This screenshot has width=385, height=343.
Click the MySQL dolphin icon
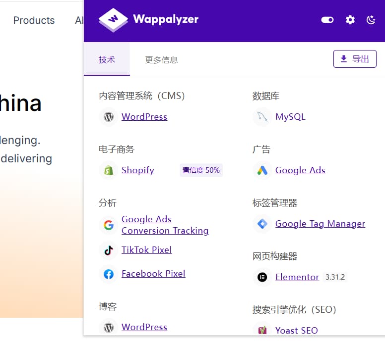pos(262,117)
